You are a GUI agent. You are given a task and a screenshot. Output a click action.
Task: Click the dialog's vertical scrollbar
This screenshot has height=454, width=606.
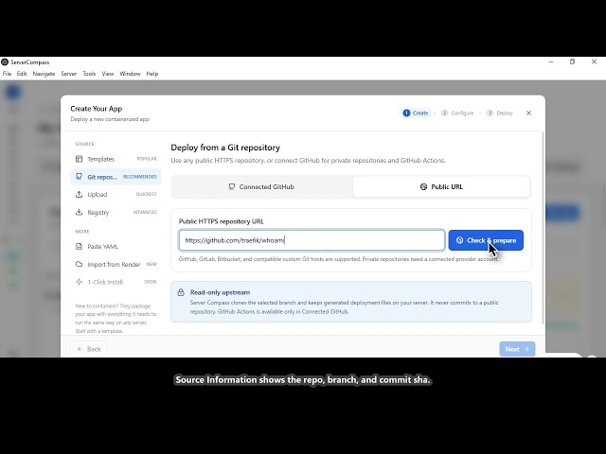pyautogui.click(x=543, y=228)
